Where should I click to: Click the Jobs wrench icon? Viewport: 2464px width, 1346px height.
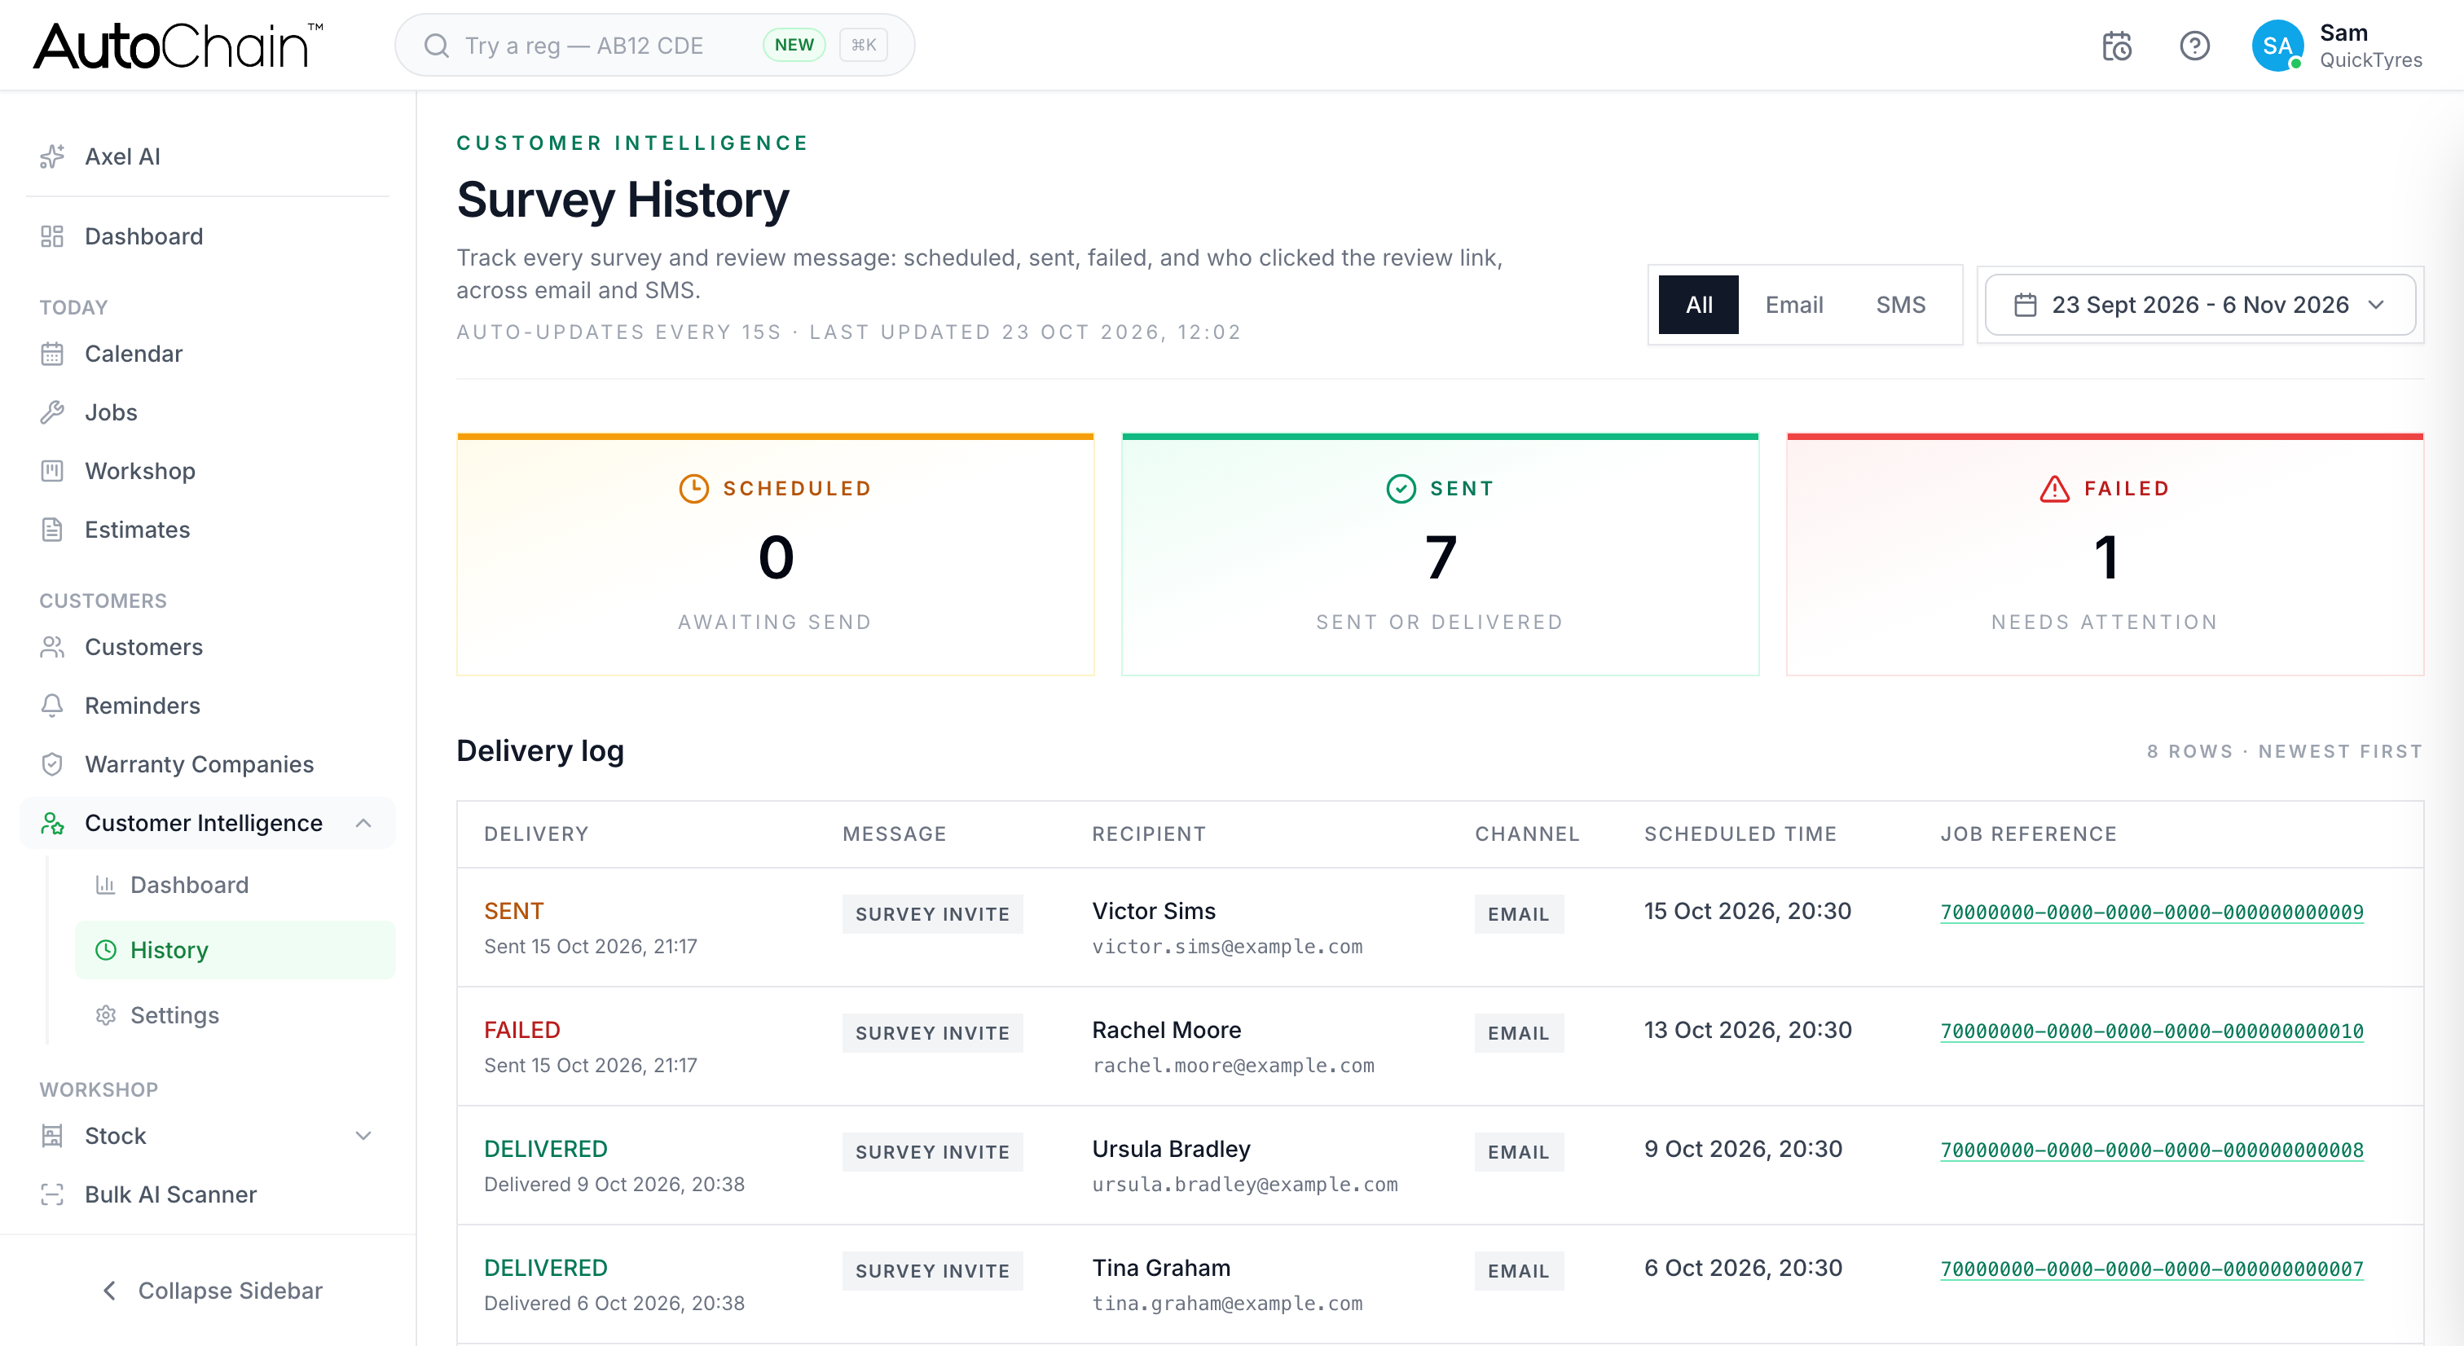53,412
